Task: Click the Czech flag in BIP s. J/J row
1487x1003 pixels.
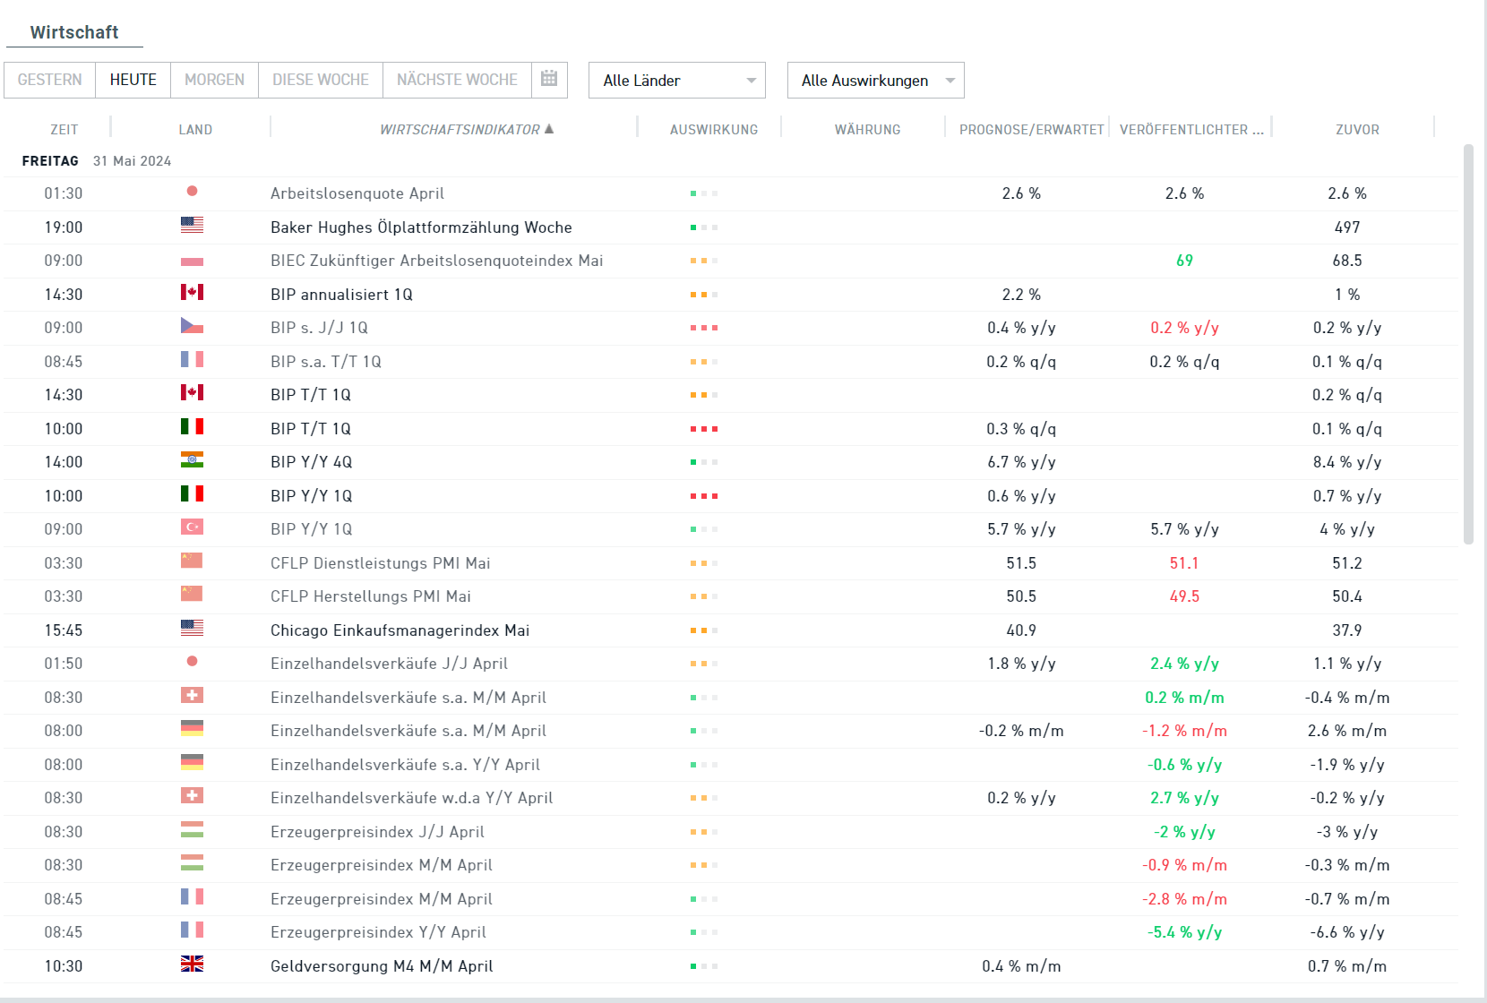Action: (192, 326)
